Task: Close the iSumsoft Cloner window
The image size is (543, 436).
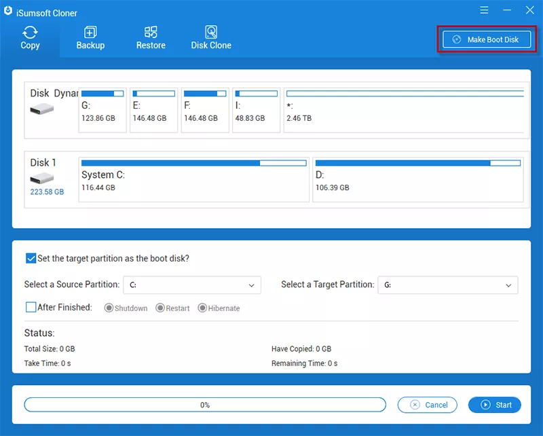Action: 530,10
